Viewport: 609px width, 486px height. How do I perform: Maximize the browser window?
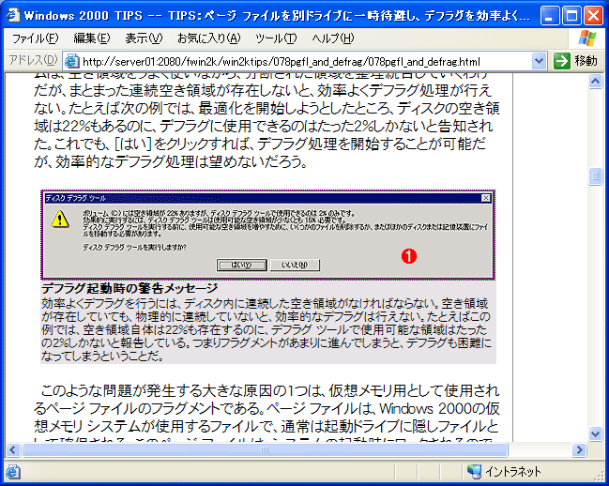[571, 16]
